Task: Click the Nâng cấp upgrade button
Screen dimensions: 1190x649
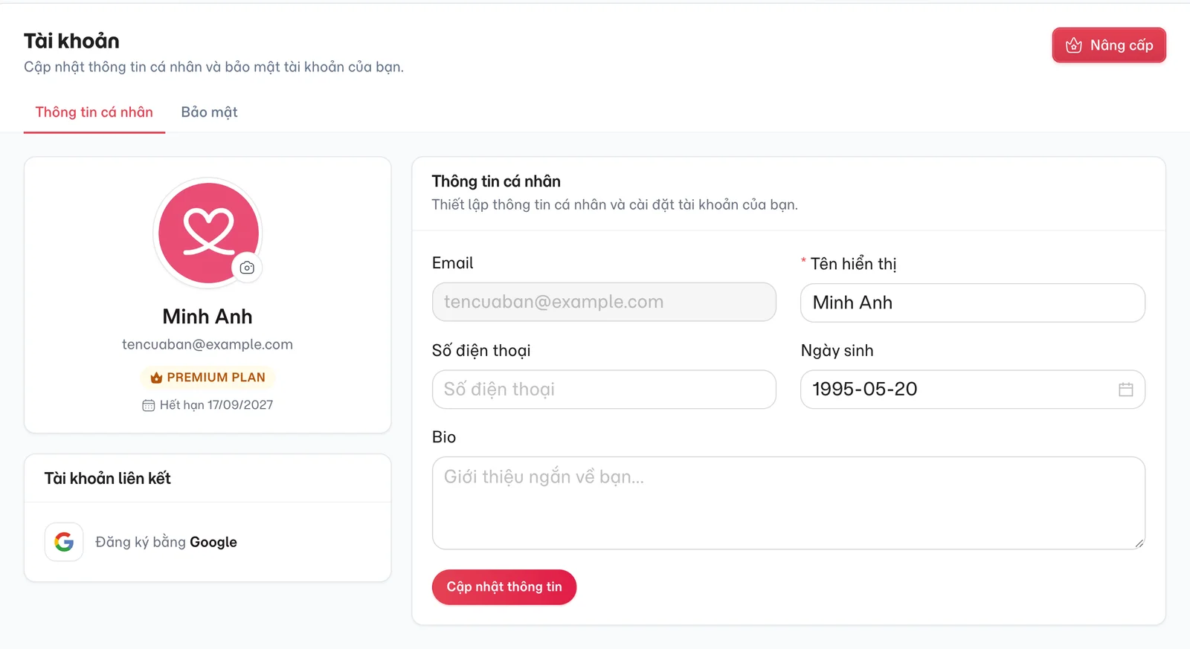Action: pyautogui.click(x=1108, y=45)
